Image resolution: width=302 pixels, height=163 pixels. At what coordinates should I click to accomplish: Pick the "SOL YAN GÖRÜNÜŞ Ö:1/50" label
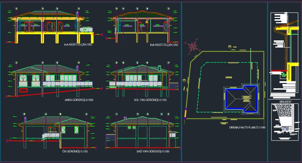point(151,100)
